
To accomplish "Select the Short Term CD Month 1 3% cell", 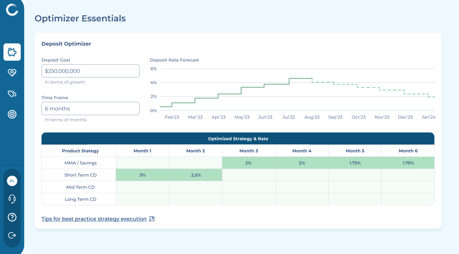I will [142, 175].
